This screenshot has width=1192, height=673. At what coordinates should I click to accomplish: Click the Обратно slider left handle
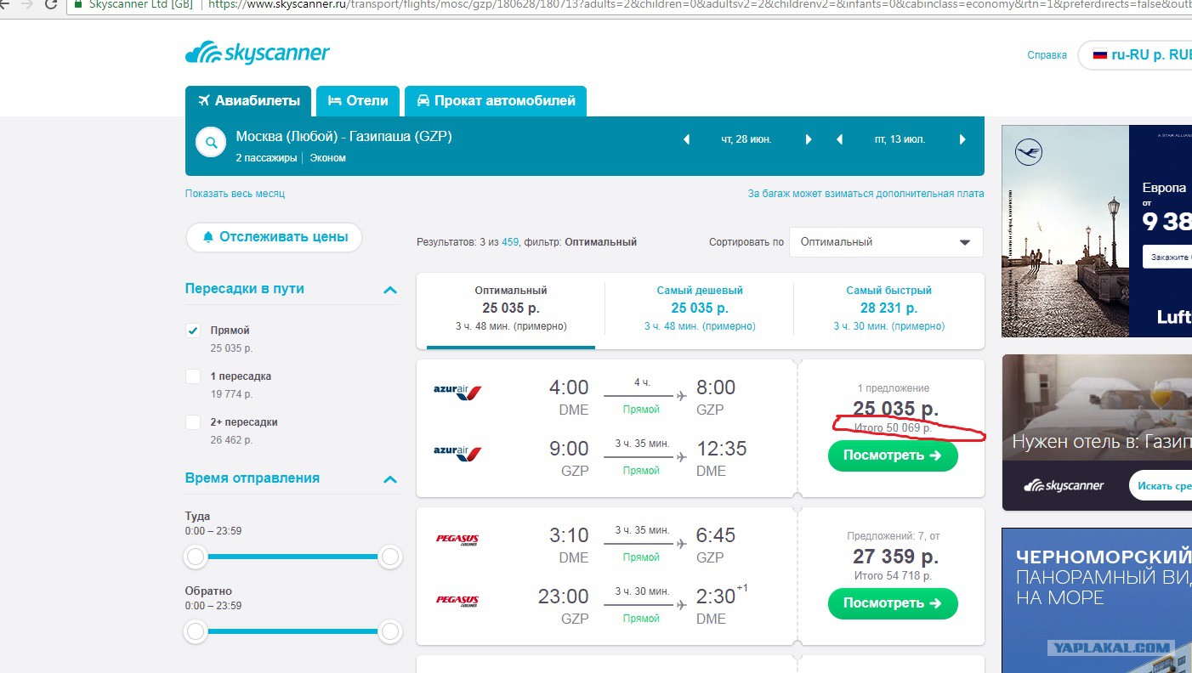[196, 632]
